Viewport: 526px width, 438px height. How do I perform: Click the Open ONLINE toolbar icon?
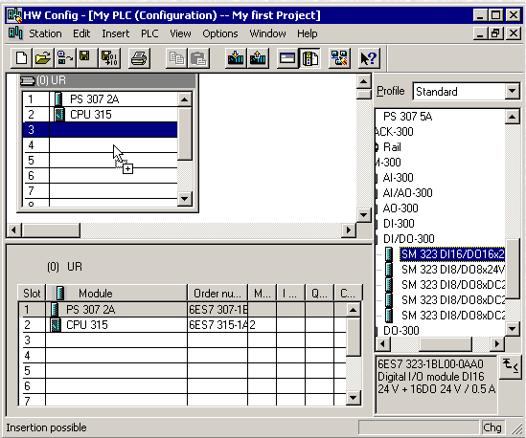pyautogui.click(x=64, y=58)
